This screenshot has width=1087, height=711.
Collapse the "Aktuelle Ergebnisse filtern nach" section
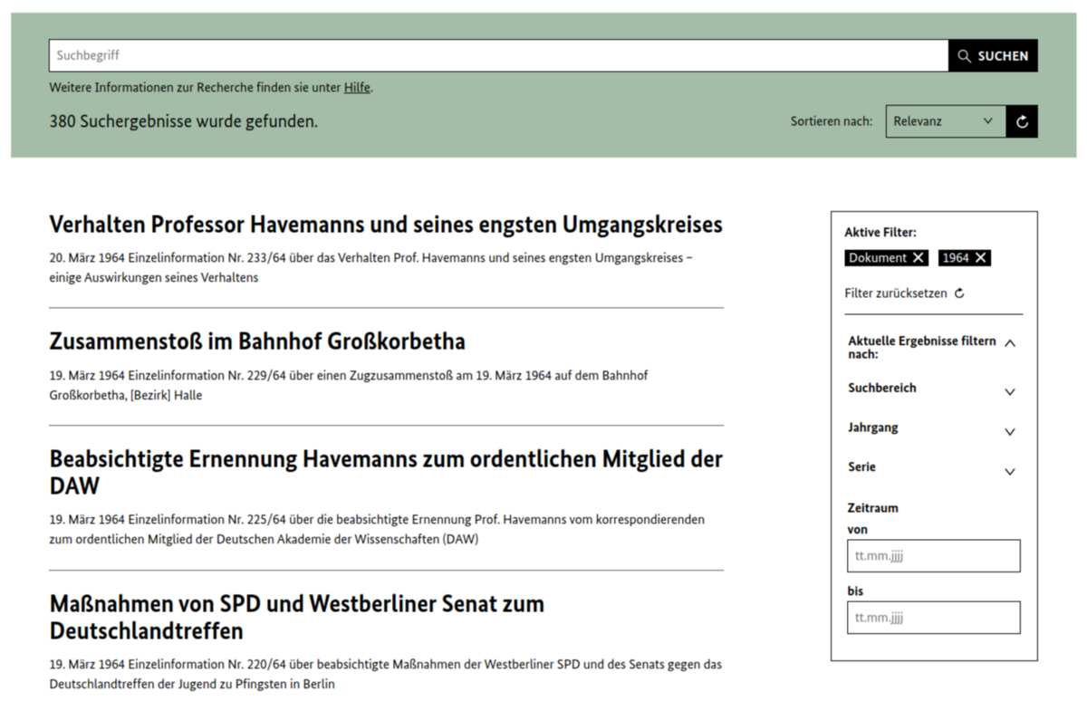point(1009,342)
